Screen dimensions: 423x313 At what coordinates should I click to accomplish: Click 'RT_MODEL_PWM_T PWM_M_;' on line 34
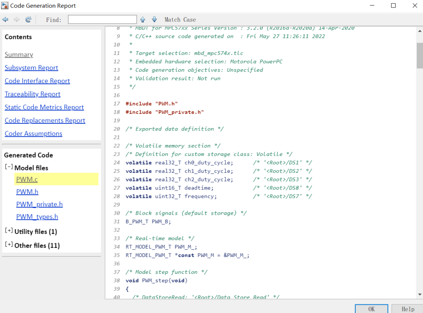coord(161,247)
